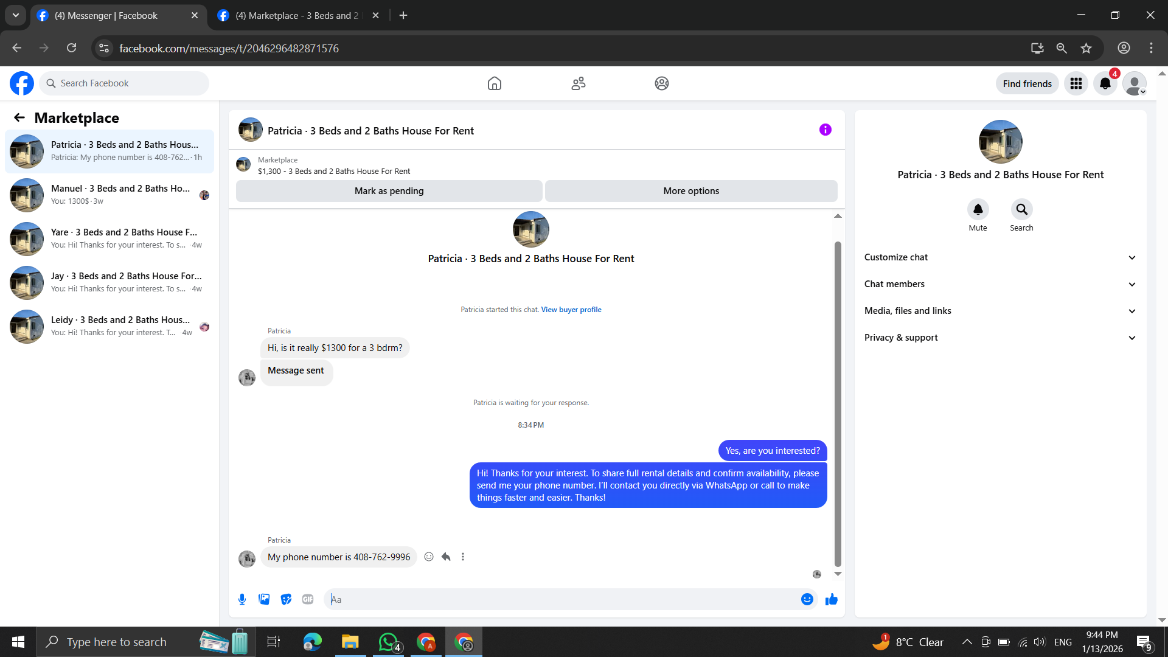Click the chat scrollbar down arrow
1168x657 pixels.
(x=838, y=574)
